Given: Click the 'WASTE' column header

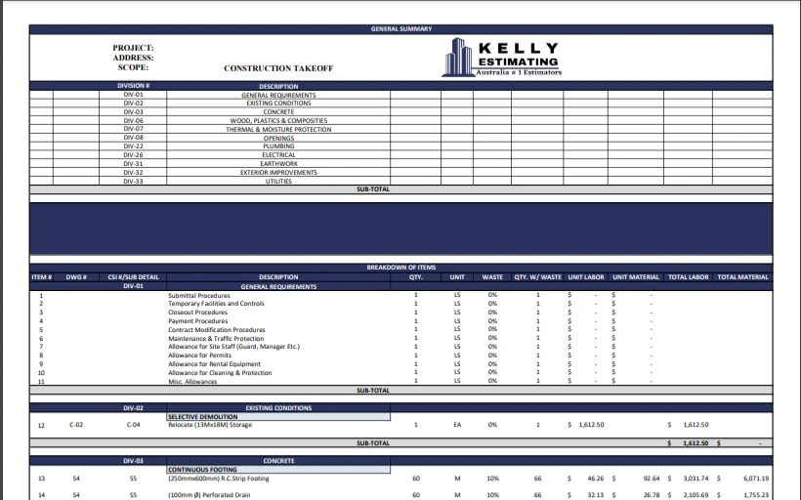Looking at the screenshot, I should [492, 277].
